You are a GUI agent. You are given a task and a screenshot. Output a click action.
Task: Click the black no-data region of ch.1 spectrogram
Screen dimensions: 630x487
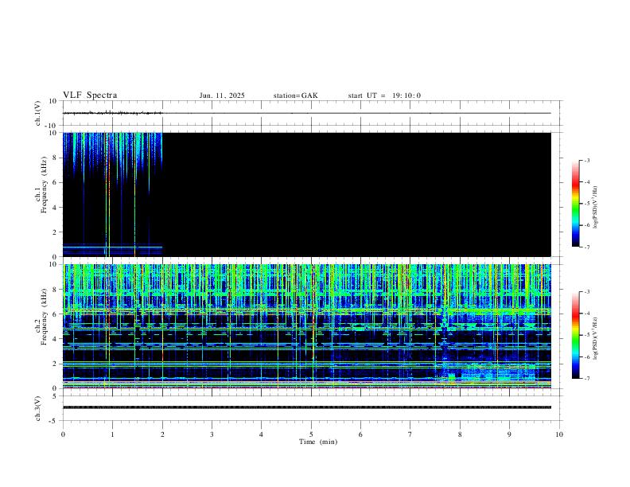357,194
